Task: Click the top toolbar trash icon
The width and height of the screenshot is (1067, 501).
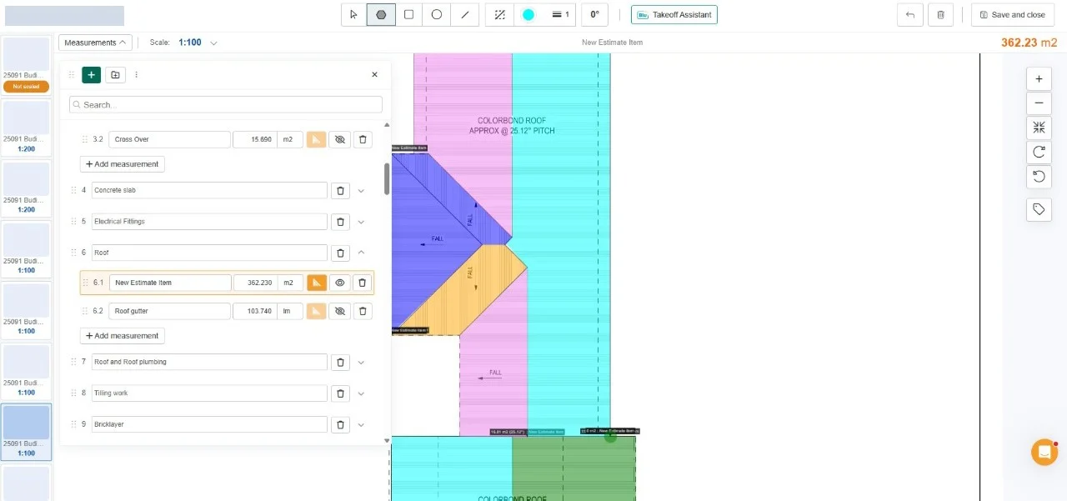Action: (x=940, y=14)
